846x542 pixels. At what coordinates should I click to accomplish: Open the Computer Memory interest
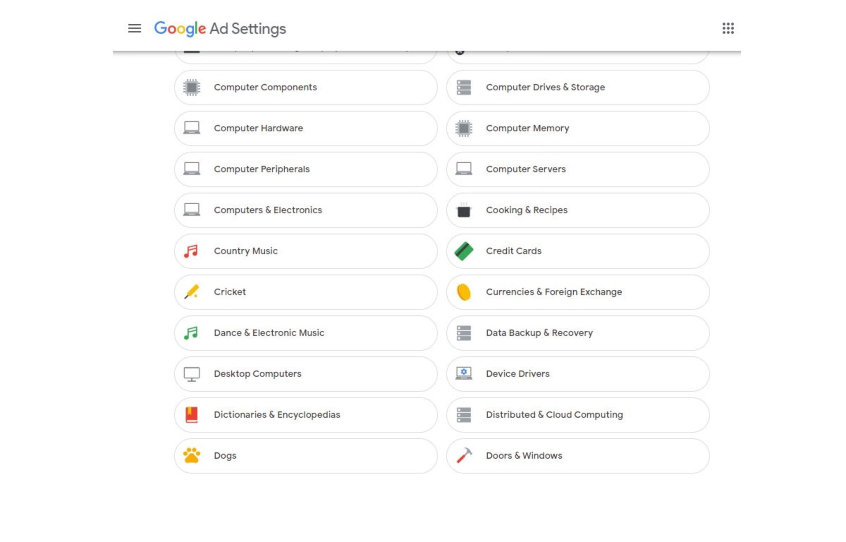point(577,128)
